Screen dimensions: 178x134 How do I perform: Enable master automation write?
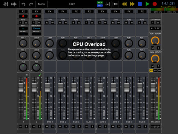pos(158,23)
